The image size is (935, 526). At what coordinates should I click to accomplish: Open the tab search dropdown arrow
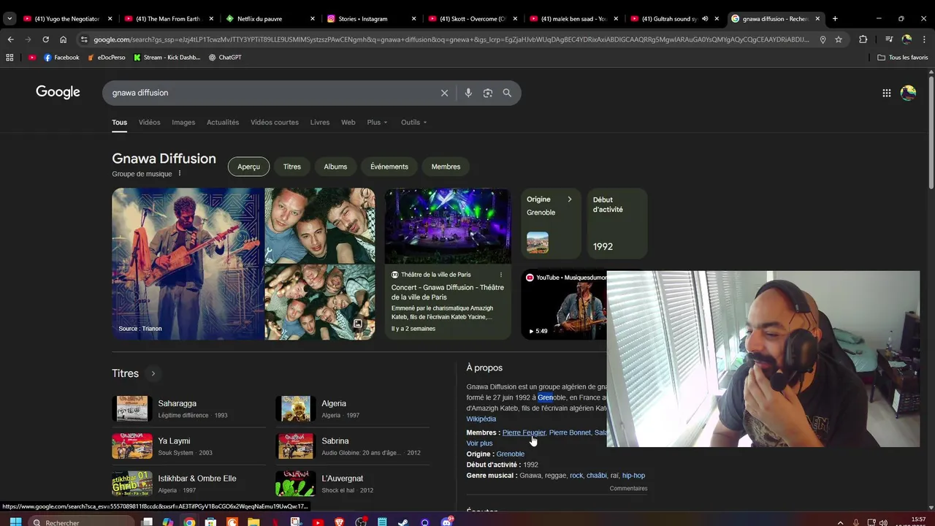click(9, 18)
